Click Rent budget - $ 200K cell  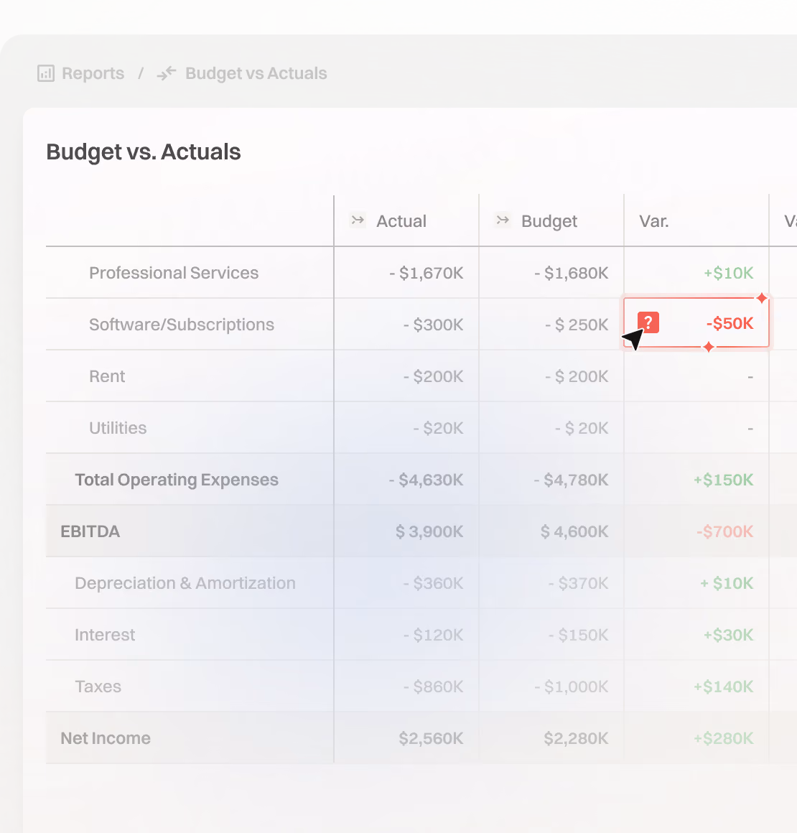pyautogui.click(x=577, y=376)
